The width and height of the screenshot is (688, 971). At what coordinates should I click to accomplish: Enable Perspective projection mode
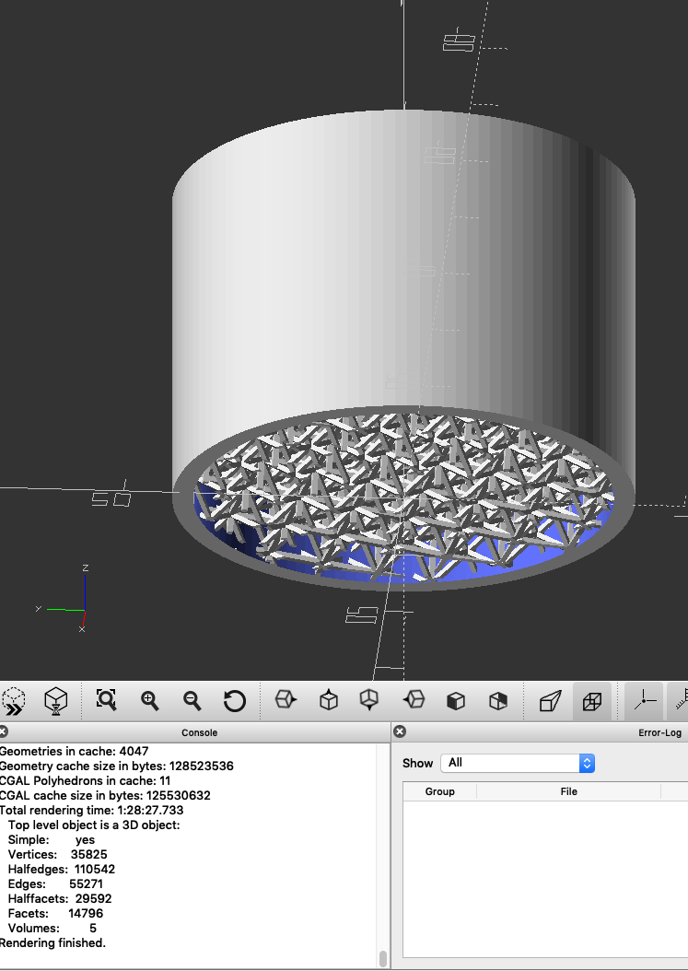click(550, 701)
